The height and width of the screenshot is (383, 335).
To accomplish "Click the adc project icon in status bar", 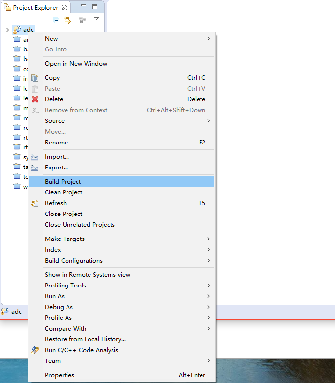I will pyautogui.click(x=5, y=312).
